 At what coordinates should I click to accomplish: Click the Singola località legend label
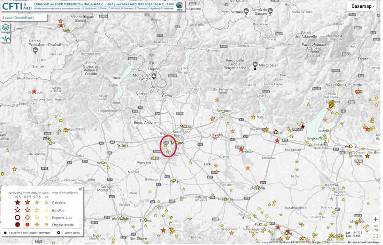point(63,225)
